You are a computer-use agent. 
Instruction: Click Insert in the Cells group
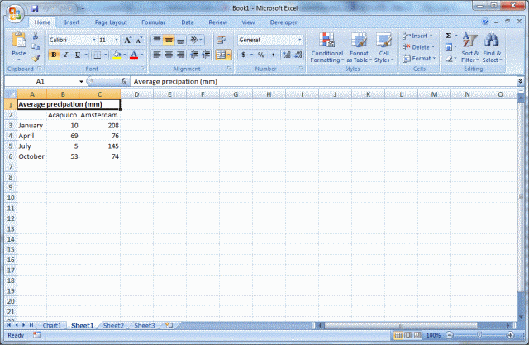pyautogui.click(x=417, y=36)
